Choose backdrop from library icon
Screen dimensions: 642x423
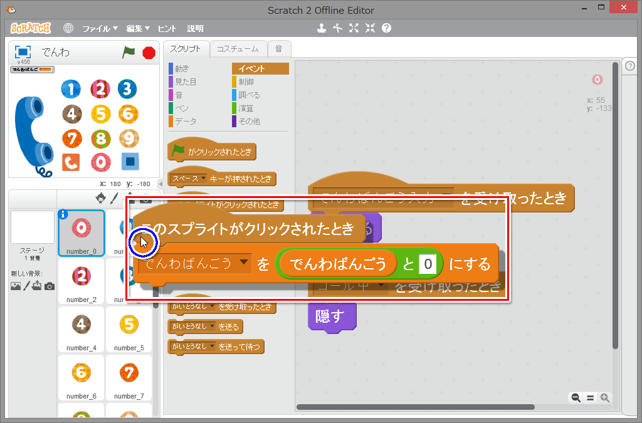[16, 286]
